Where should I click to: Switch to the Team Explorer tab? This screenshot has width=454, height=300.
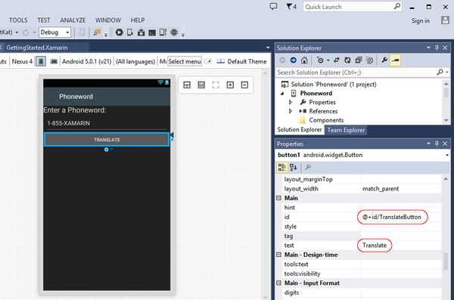(x=346, y=130)
